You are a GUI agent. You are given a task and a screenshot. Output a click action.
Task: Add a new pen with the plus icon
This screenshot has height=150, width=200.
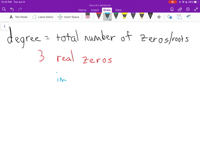pyautogui.click(x=159, y=17)
